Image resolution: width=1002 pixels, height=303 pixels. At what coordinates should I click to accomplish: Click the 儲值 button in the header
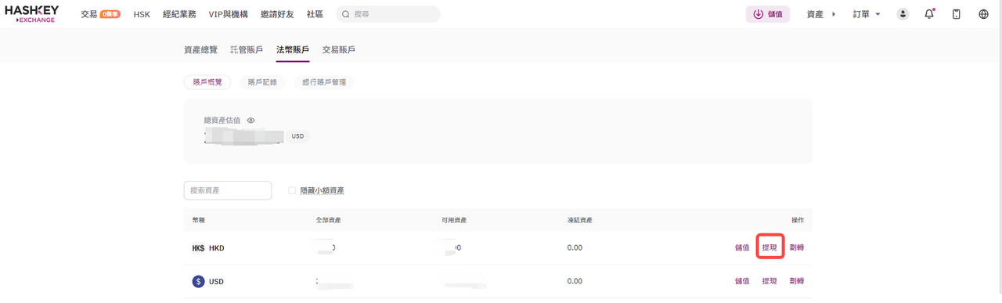[768, 14]
